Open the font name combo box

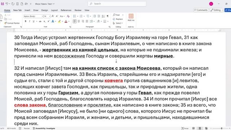pyautogui.click(x=34, y=16)
